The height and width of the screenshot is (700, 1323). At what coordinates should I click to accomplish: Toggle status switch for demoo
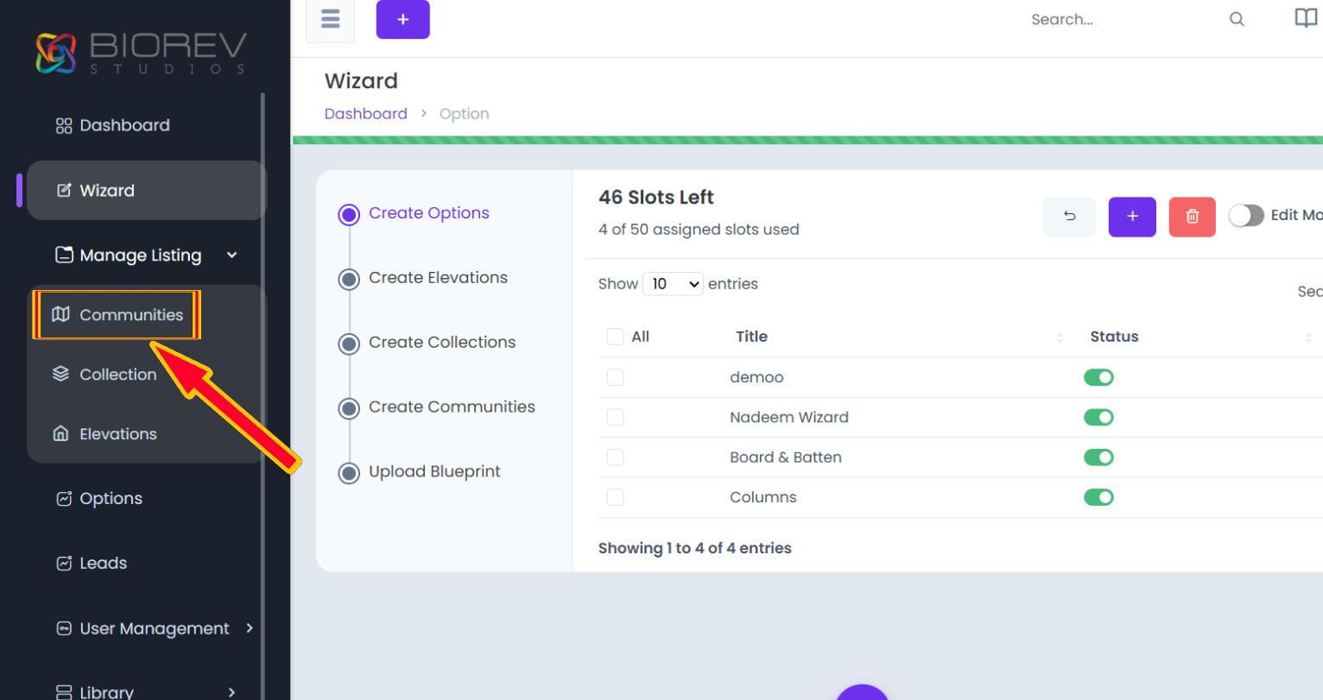pos(1098,377)
